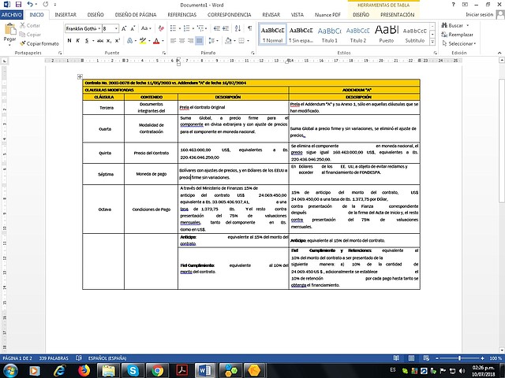505x378 pixels.
Task: Clear all formatting eraser icon
Action: click(161, 28)
